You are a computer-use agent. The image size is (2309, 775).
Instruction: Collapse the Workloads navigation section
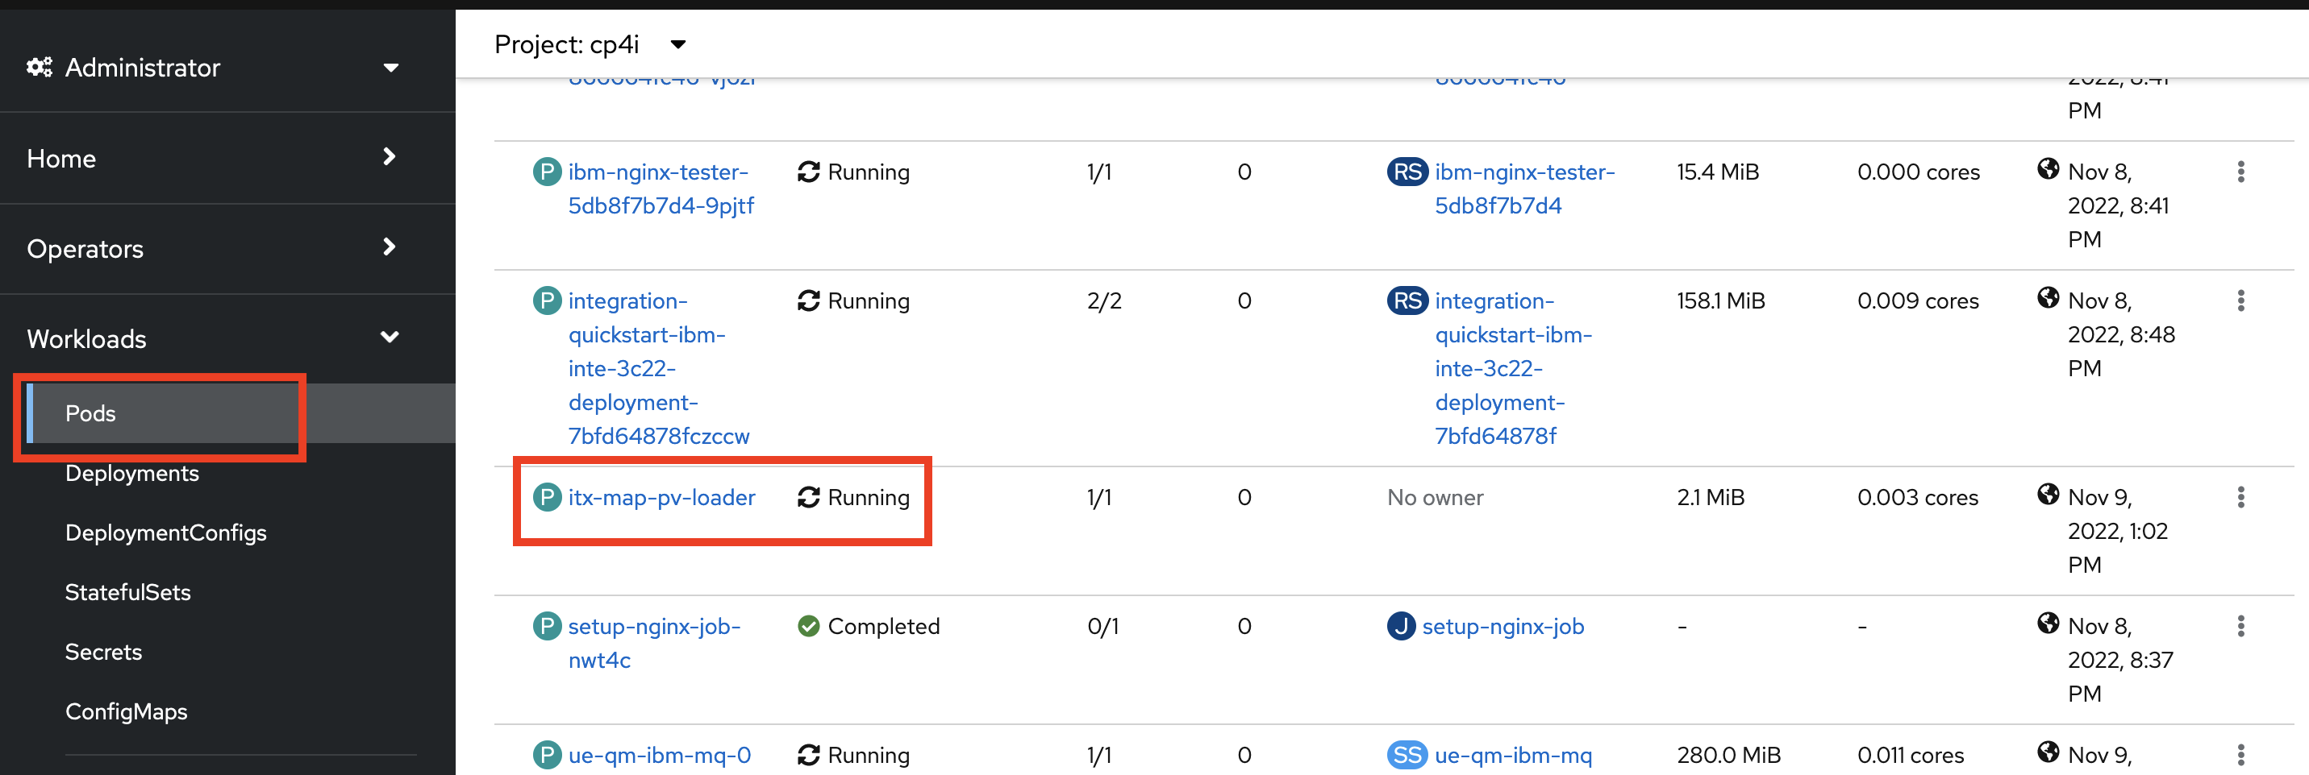[x=214, y=339]
